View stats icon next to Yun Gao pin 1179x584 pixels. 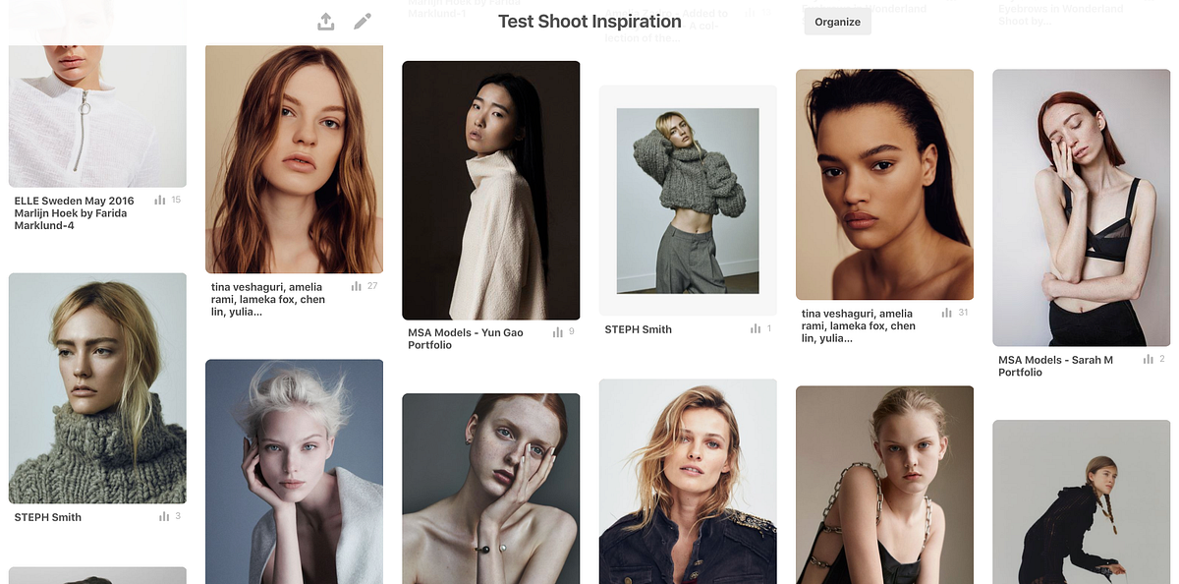point(558,332)
